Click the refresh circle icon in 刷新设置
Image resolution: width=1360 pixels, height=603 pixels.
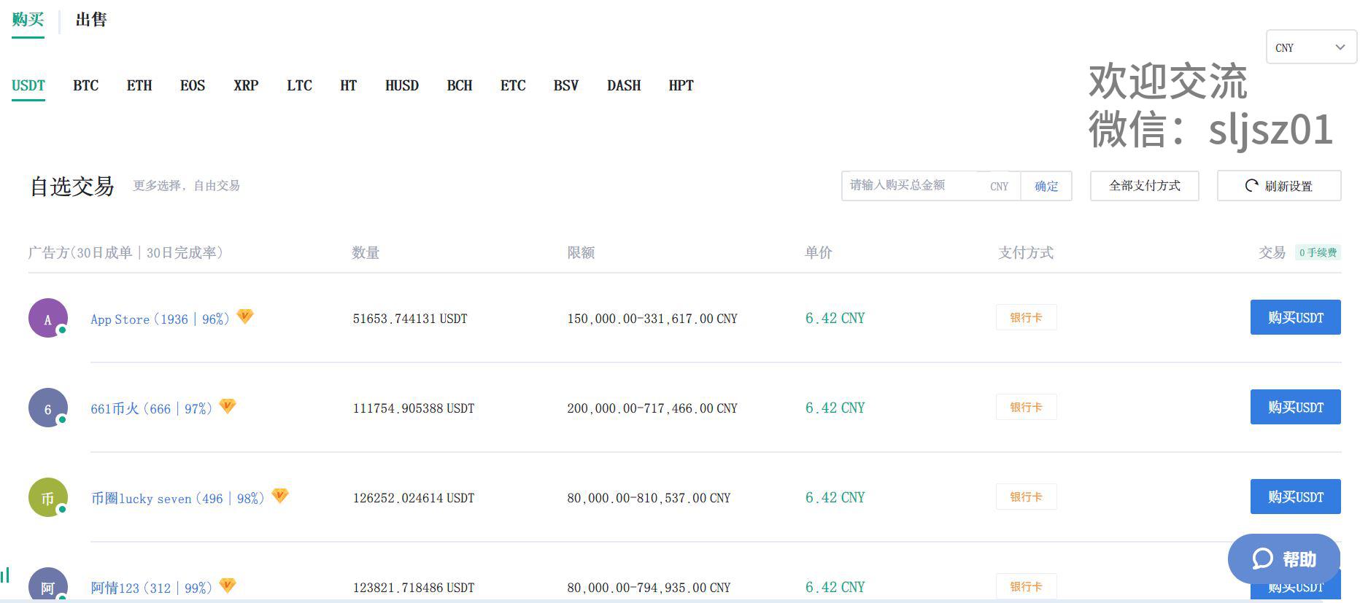[x=1251, y=186]
